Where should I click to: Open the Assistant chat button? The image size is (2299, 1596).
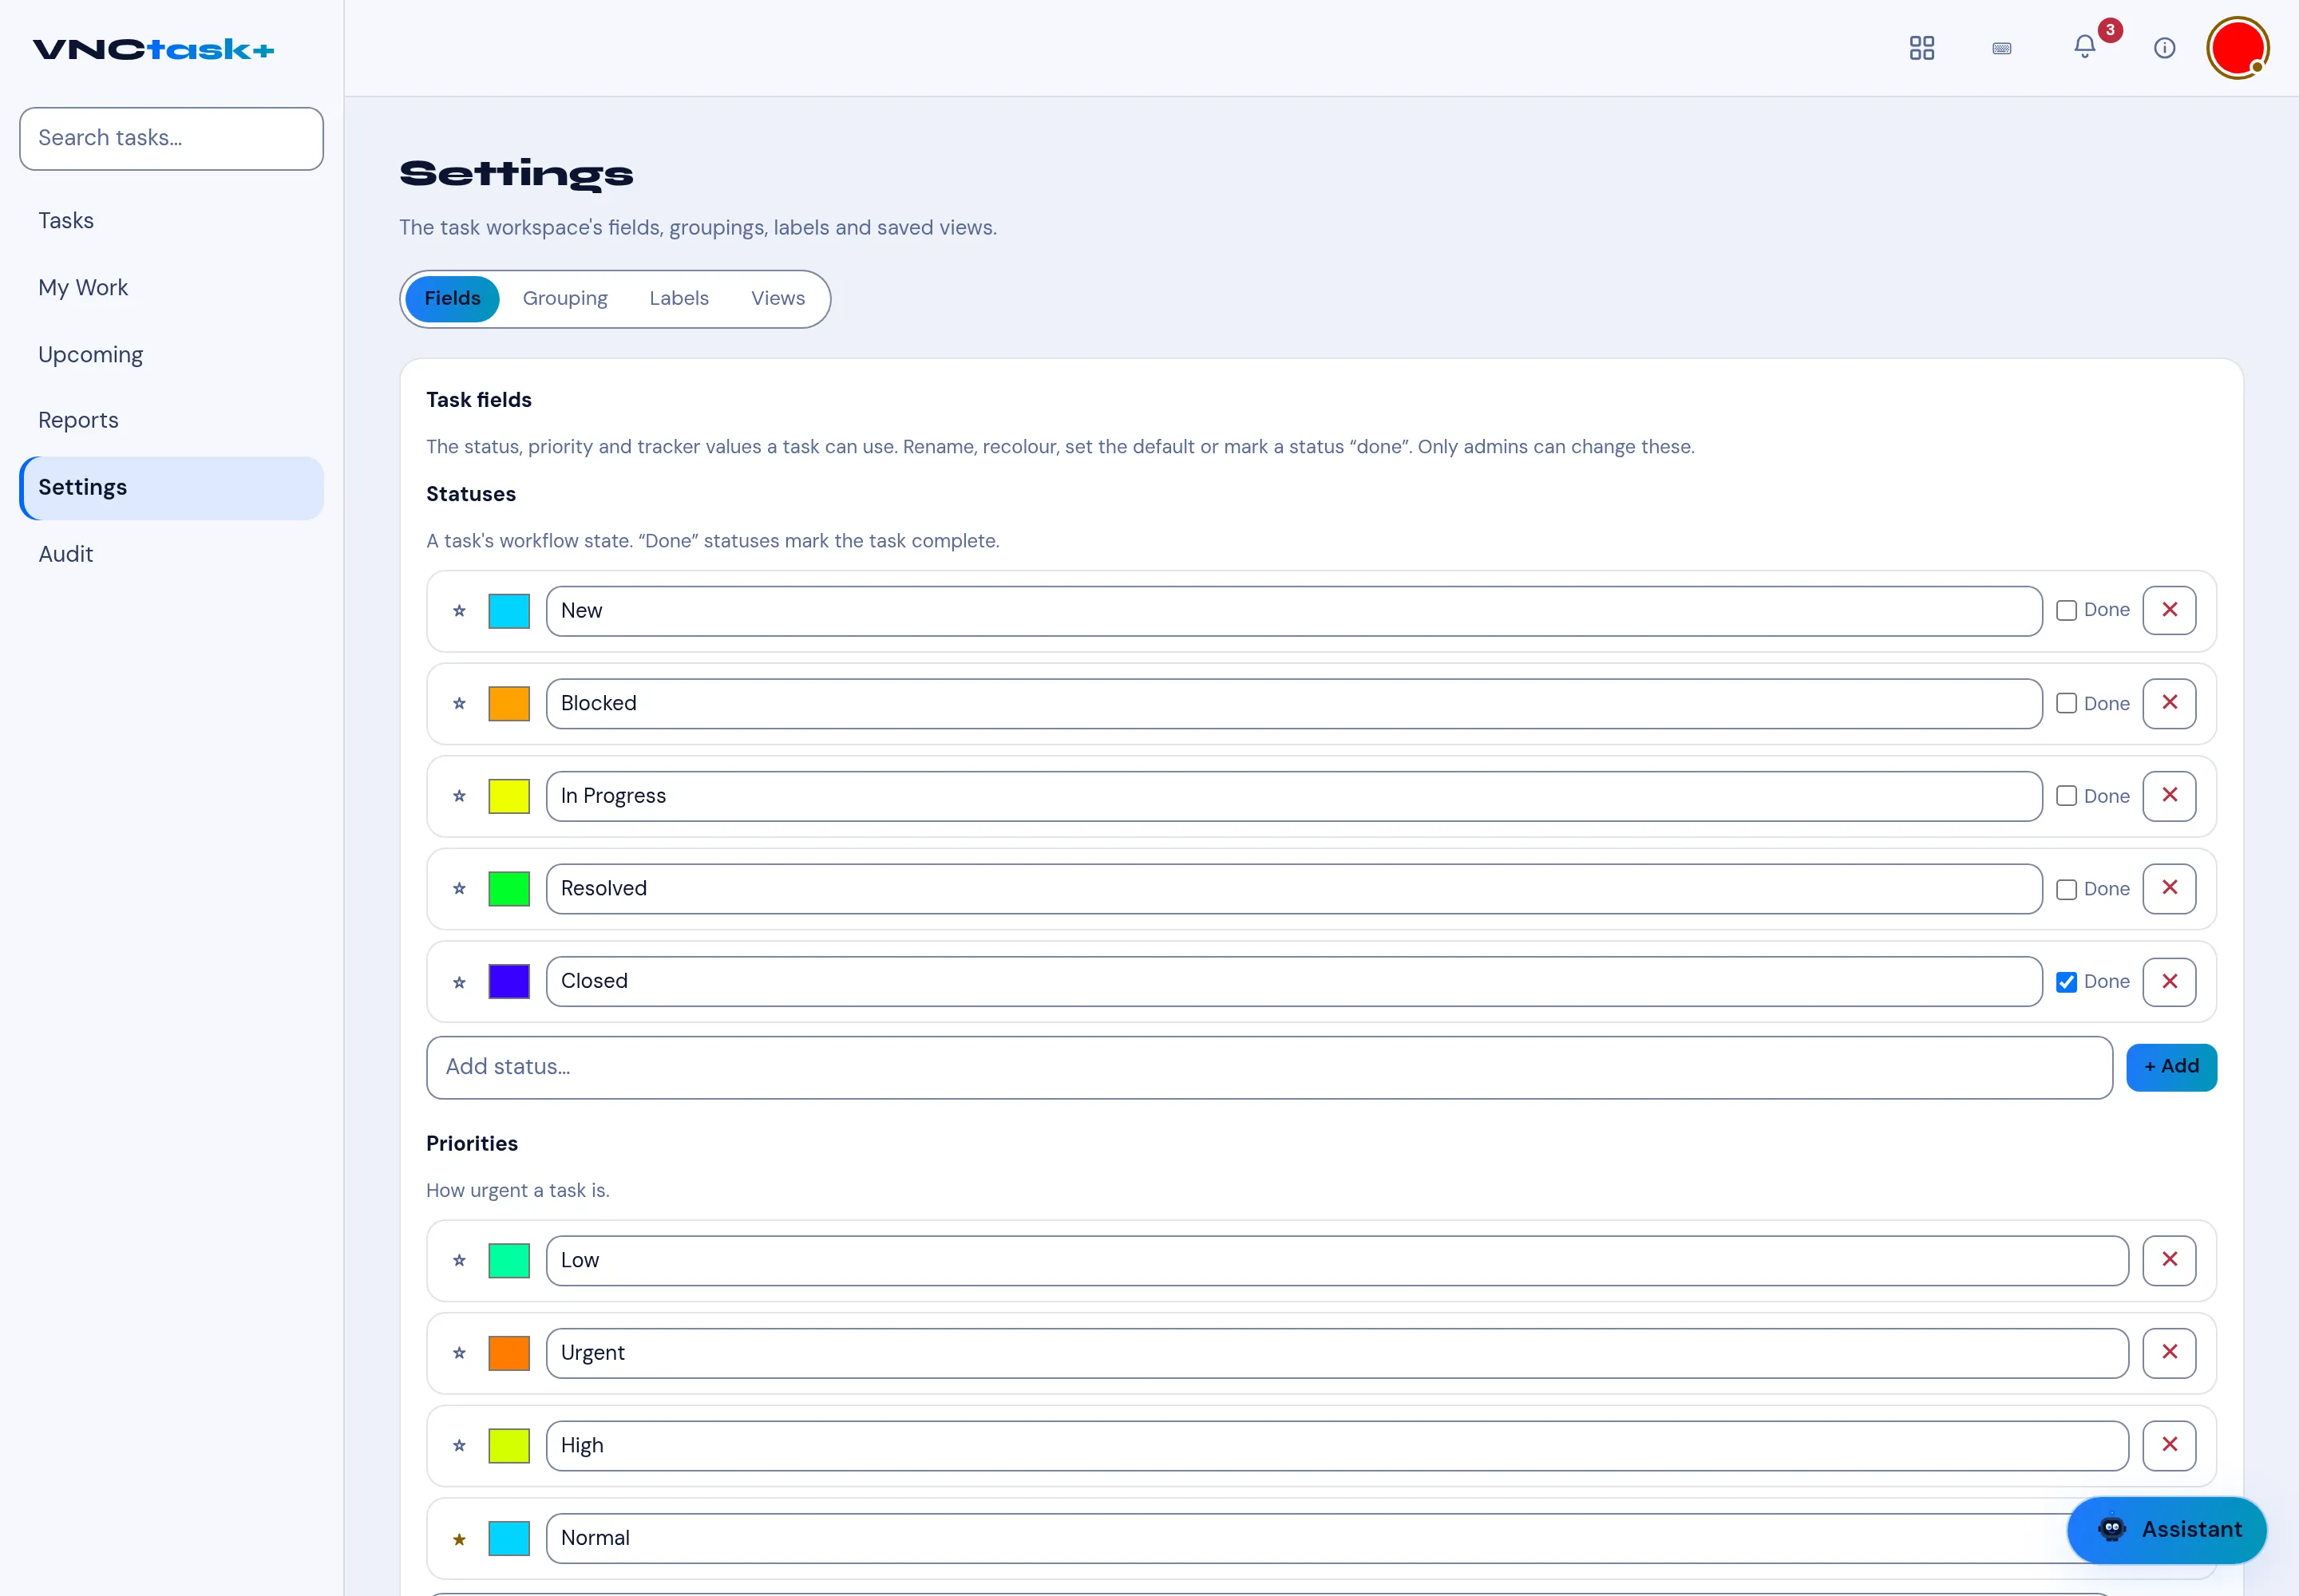coord(2167,1530)
